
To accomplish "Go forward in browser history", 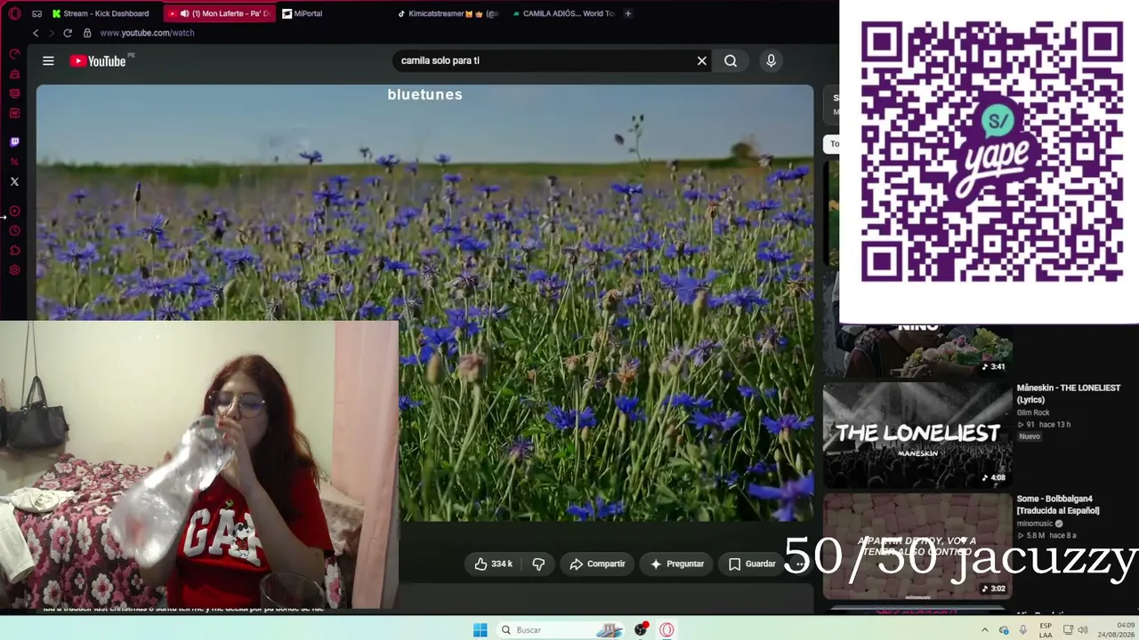I will (51, 33).
